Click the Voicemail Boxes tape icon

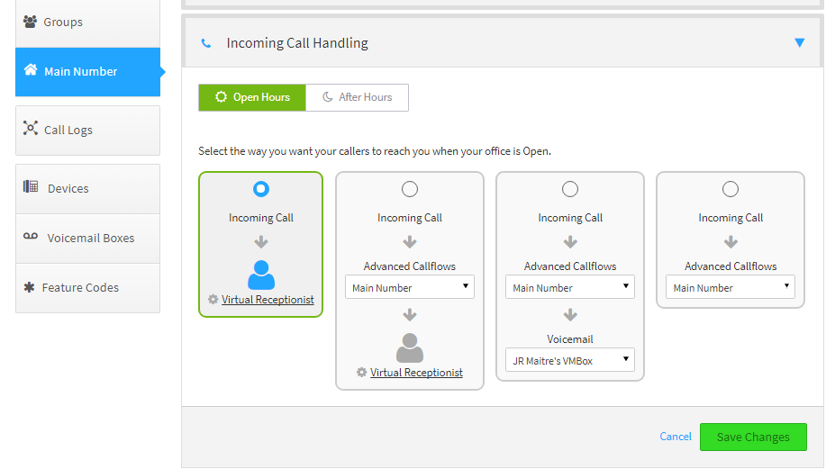coord(31,236)
